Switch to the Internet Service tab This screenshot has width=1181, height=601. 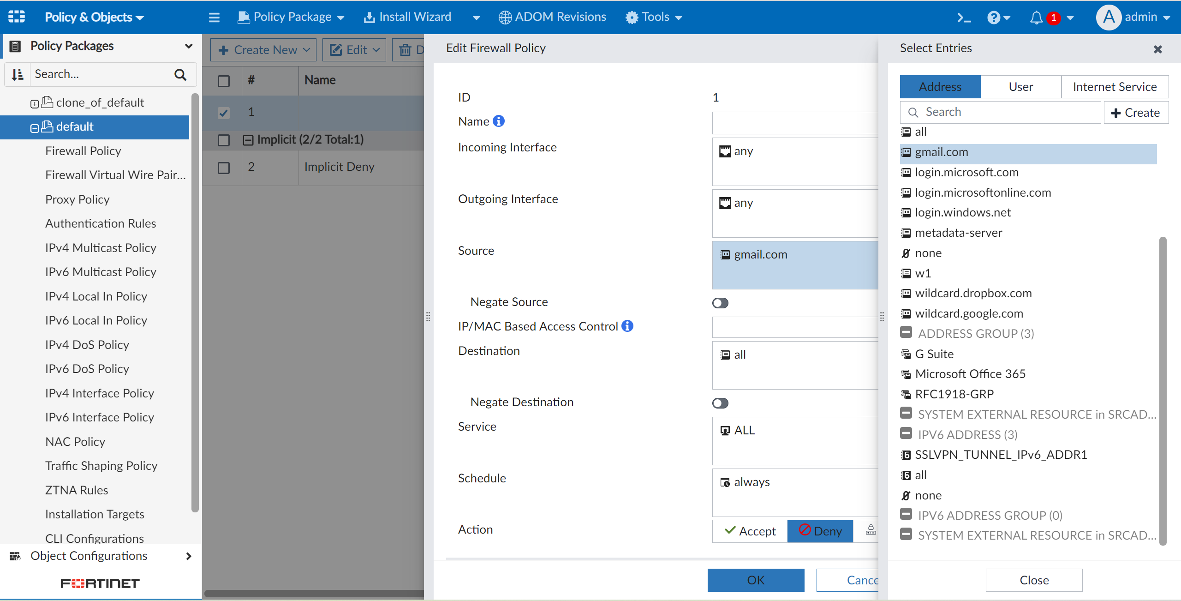(x=1114, y=87)
